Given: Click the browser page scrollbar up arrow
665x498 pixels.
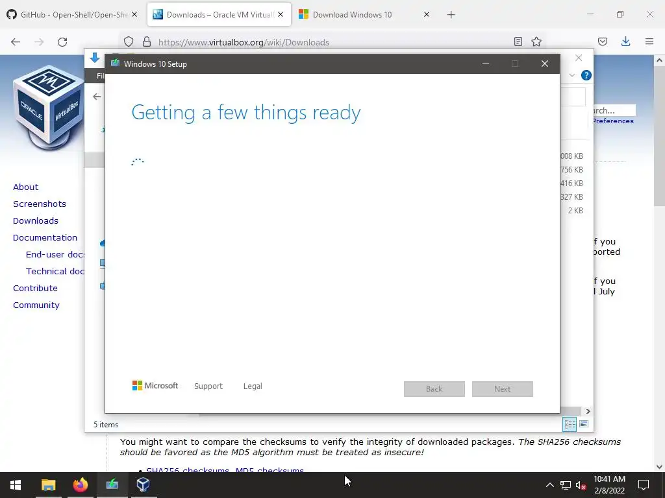Looking at the screenshot, I should point(659,60).
